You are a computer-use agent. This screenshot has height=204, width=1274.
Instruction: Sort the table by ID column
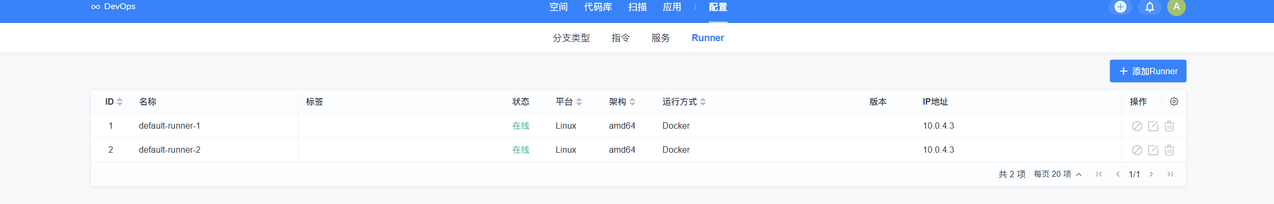114,101
